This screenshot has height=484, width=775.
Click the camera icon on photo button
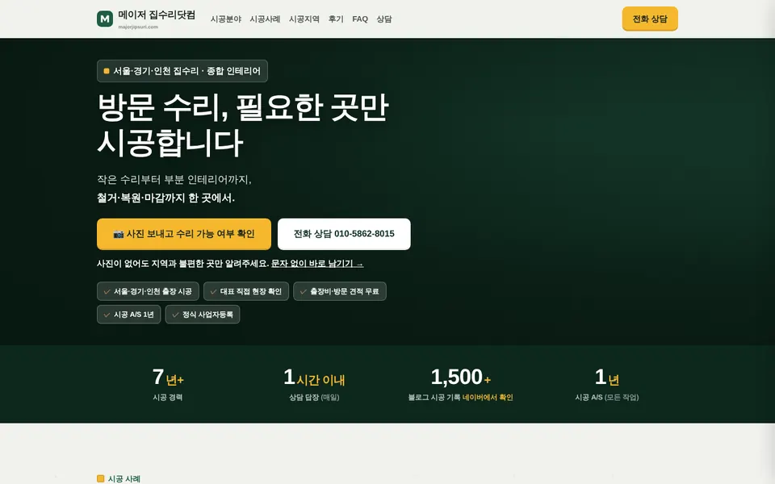click(119, 234)
